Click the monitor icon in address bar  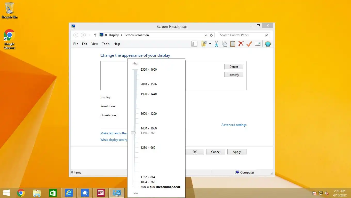pos(101,35)
